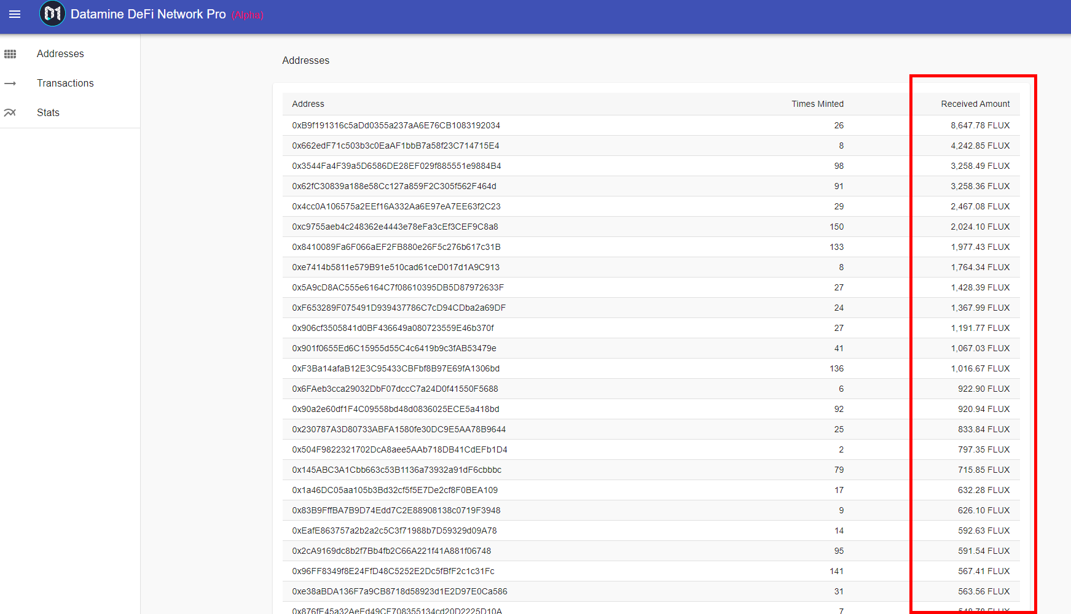Click the 1,367.99 FLUX amount cell
Screen dimensions: 1071x614
(980, 308)
